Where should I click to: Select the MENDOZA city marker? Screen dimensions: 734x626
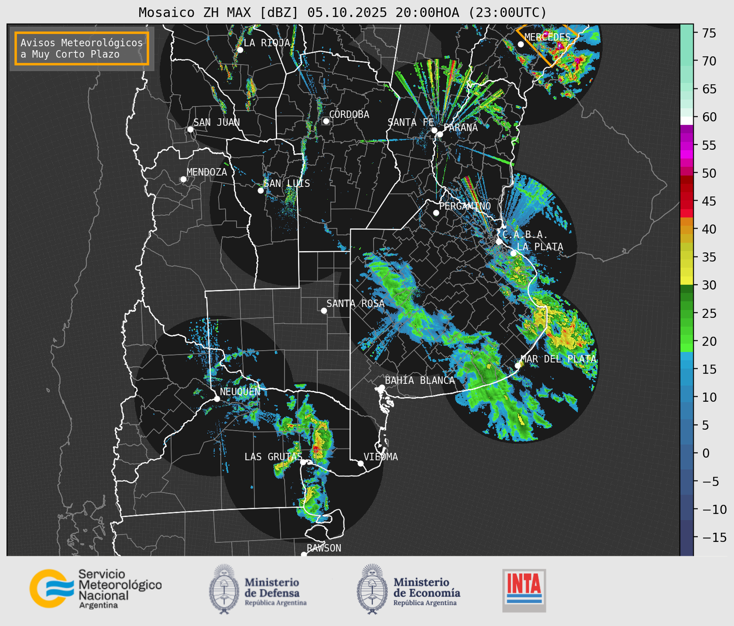click(183, 179)
